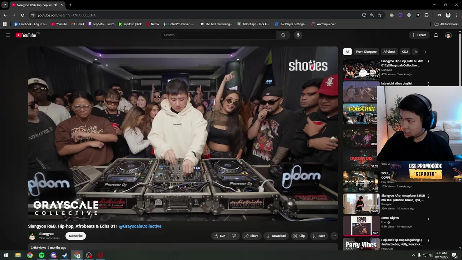
Task: Open YouTube account avatar menu
Action: (x=448, y=35)
